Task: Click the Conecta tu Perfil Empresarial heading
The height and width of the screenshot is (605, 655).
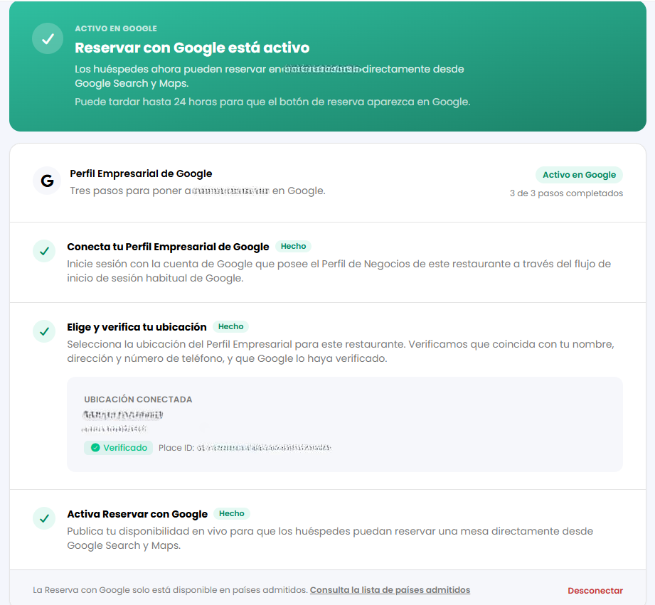Action: point(168,247)
